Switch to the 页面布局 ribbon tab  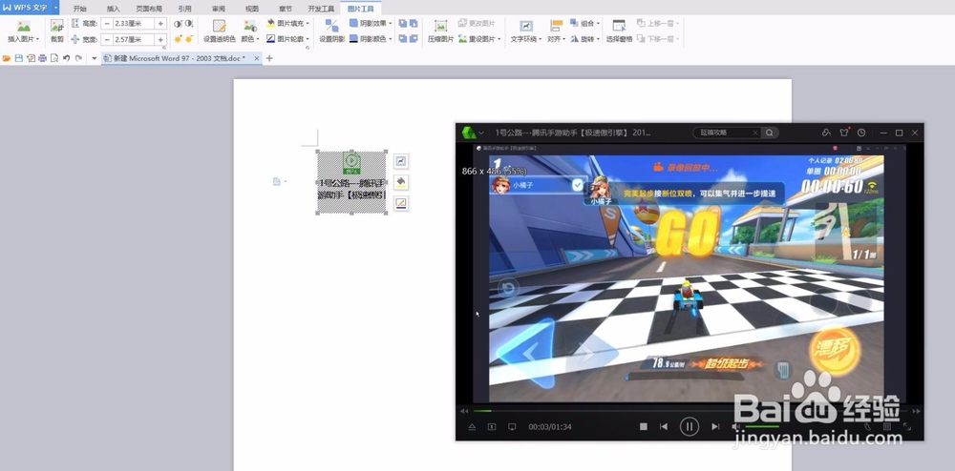tap(149, 9)
